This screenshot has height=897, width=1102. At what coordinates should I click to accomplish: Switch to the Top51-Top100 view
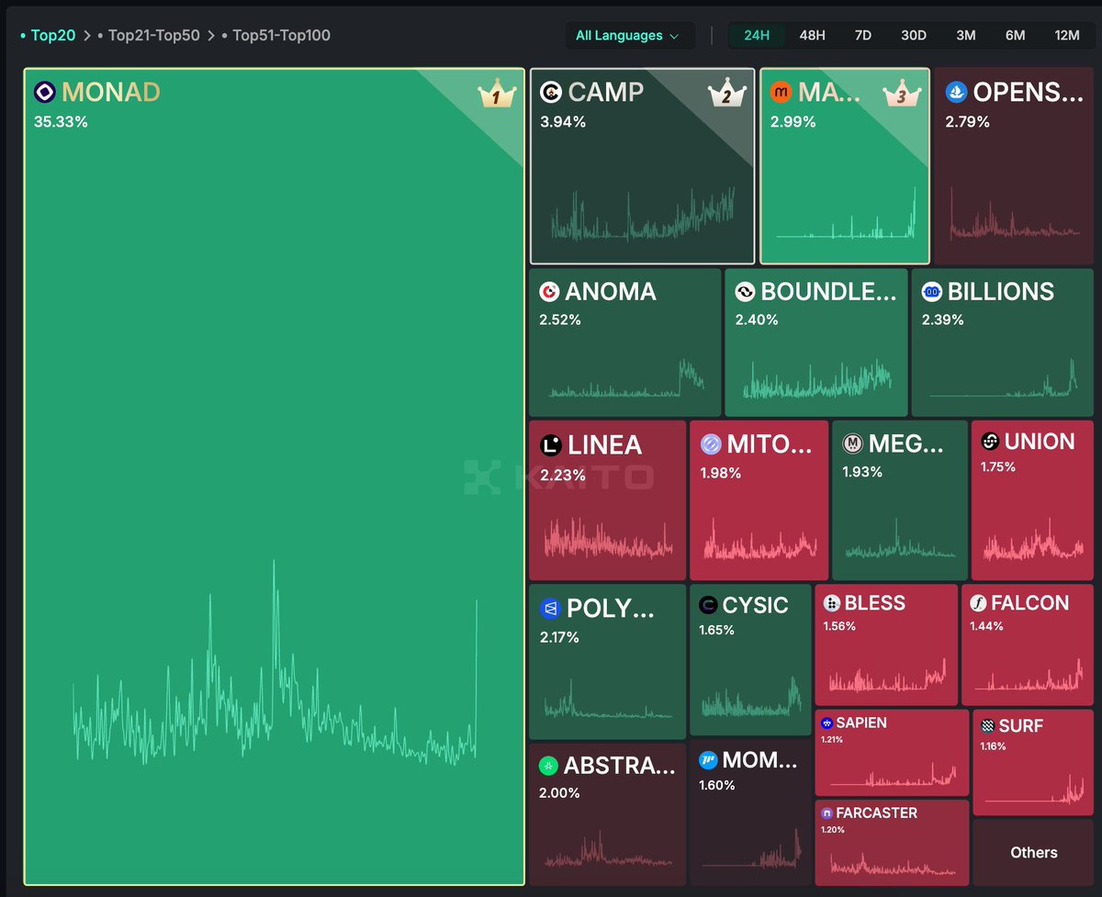[x=281, y=36]
